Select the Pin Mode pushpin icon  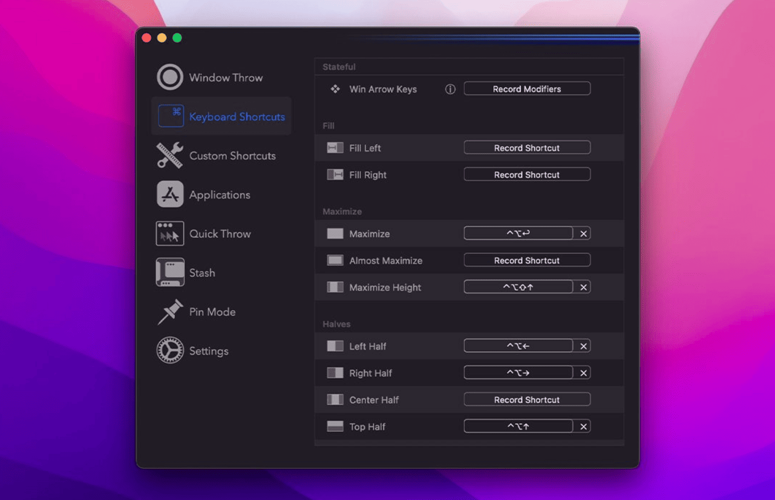170,312
